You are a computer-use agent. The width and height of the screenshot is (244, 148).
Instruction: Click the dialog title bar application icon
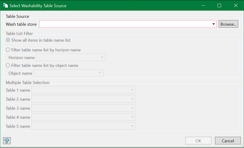coord(5,6)
